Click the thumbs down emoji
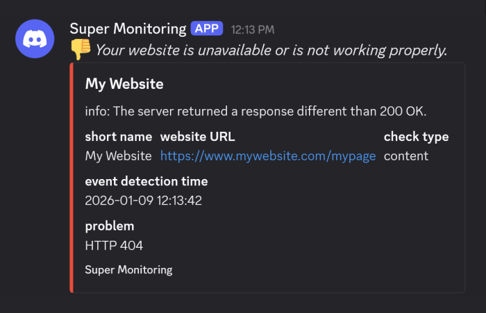486x313 pixels. pyautogui.click(x=81, y=50)
